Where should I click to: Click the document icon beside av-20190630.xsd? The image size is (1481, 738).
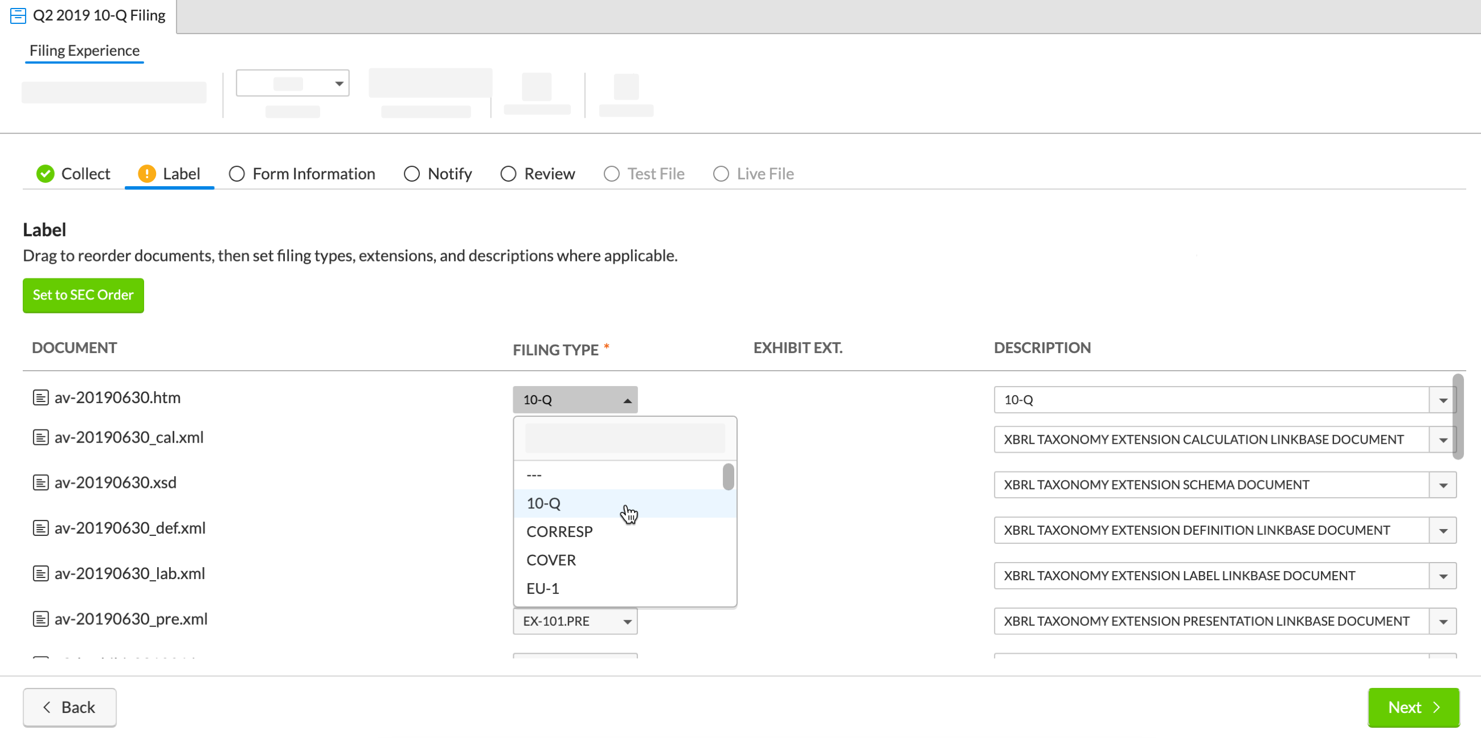click(x=40, y=482)
